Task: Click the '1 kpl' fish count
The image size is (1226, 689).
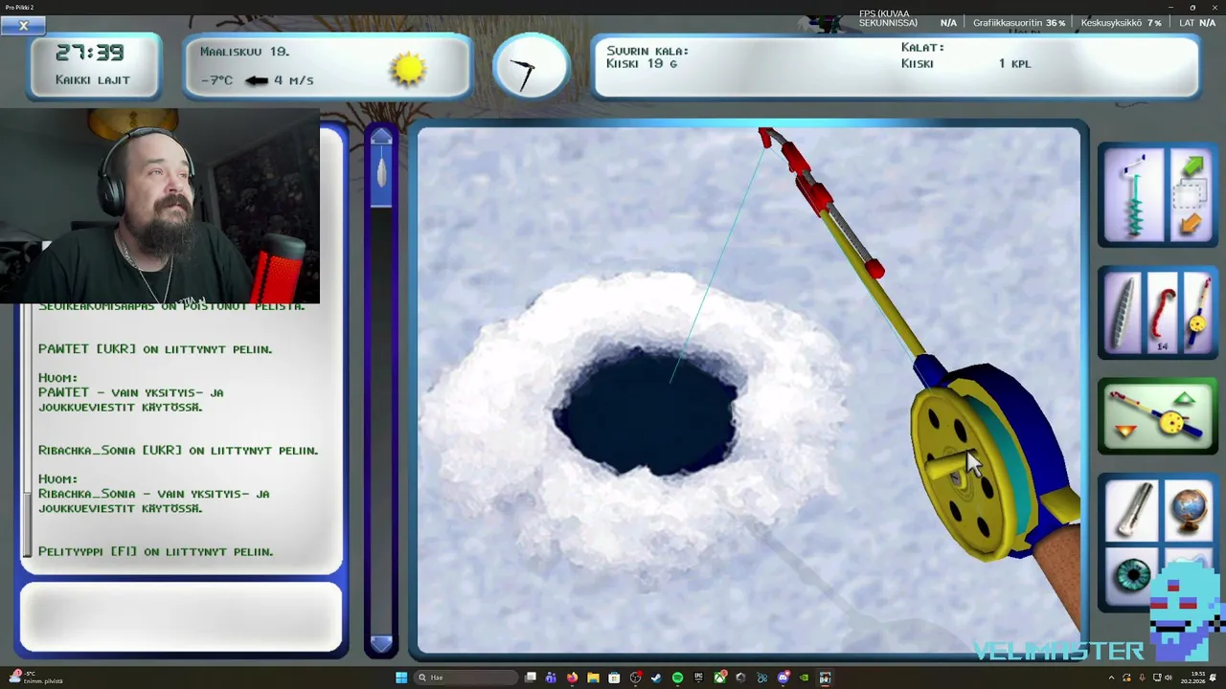Action: click(1015, 64)
